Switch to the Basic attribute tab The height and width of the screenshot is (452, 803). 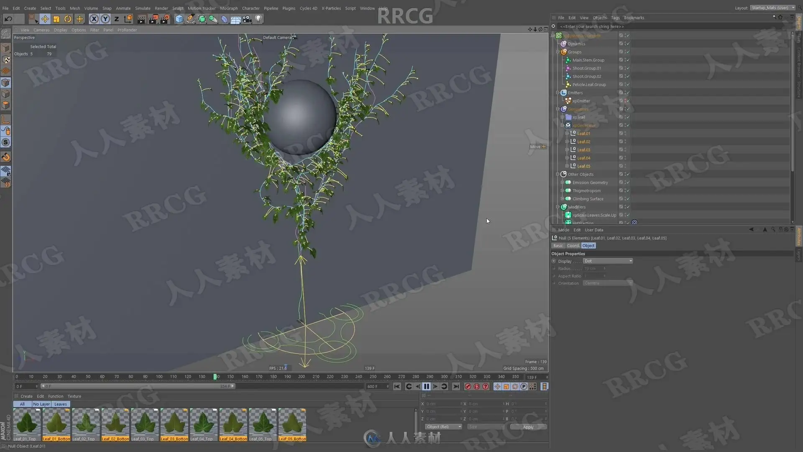558,246
